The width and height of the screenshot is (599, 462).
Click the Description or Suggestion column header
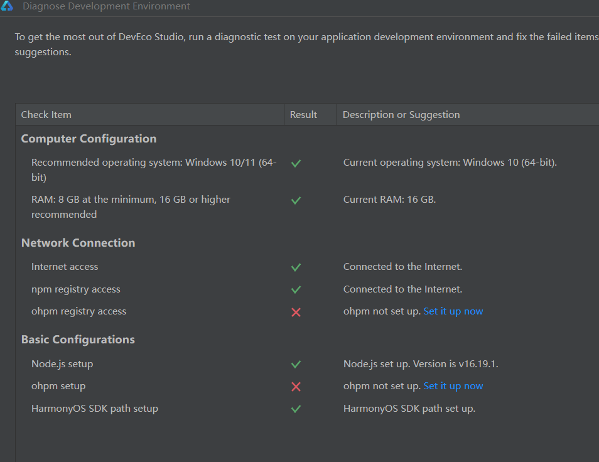(x=468, y=114)
